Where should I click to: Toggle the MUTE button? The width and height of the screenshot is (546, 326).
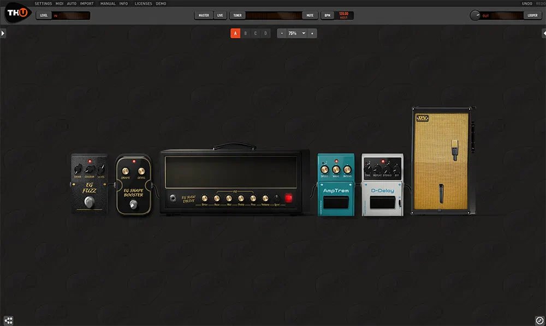[310, 15]
